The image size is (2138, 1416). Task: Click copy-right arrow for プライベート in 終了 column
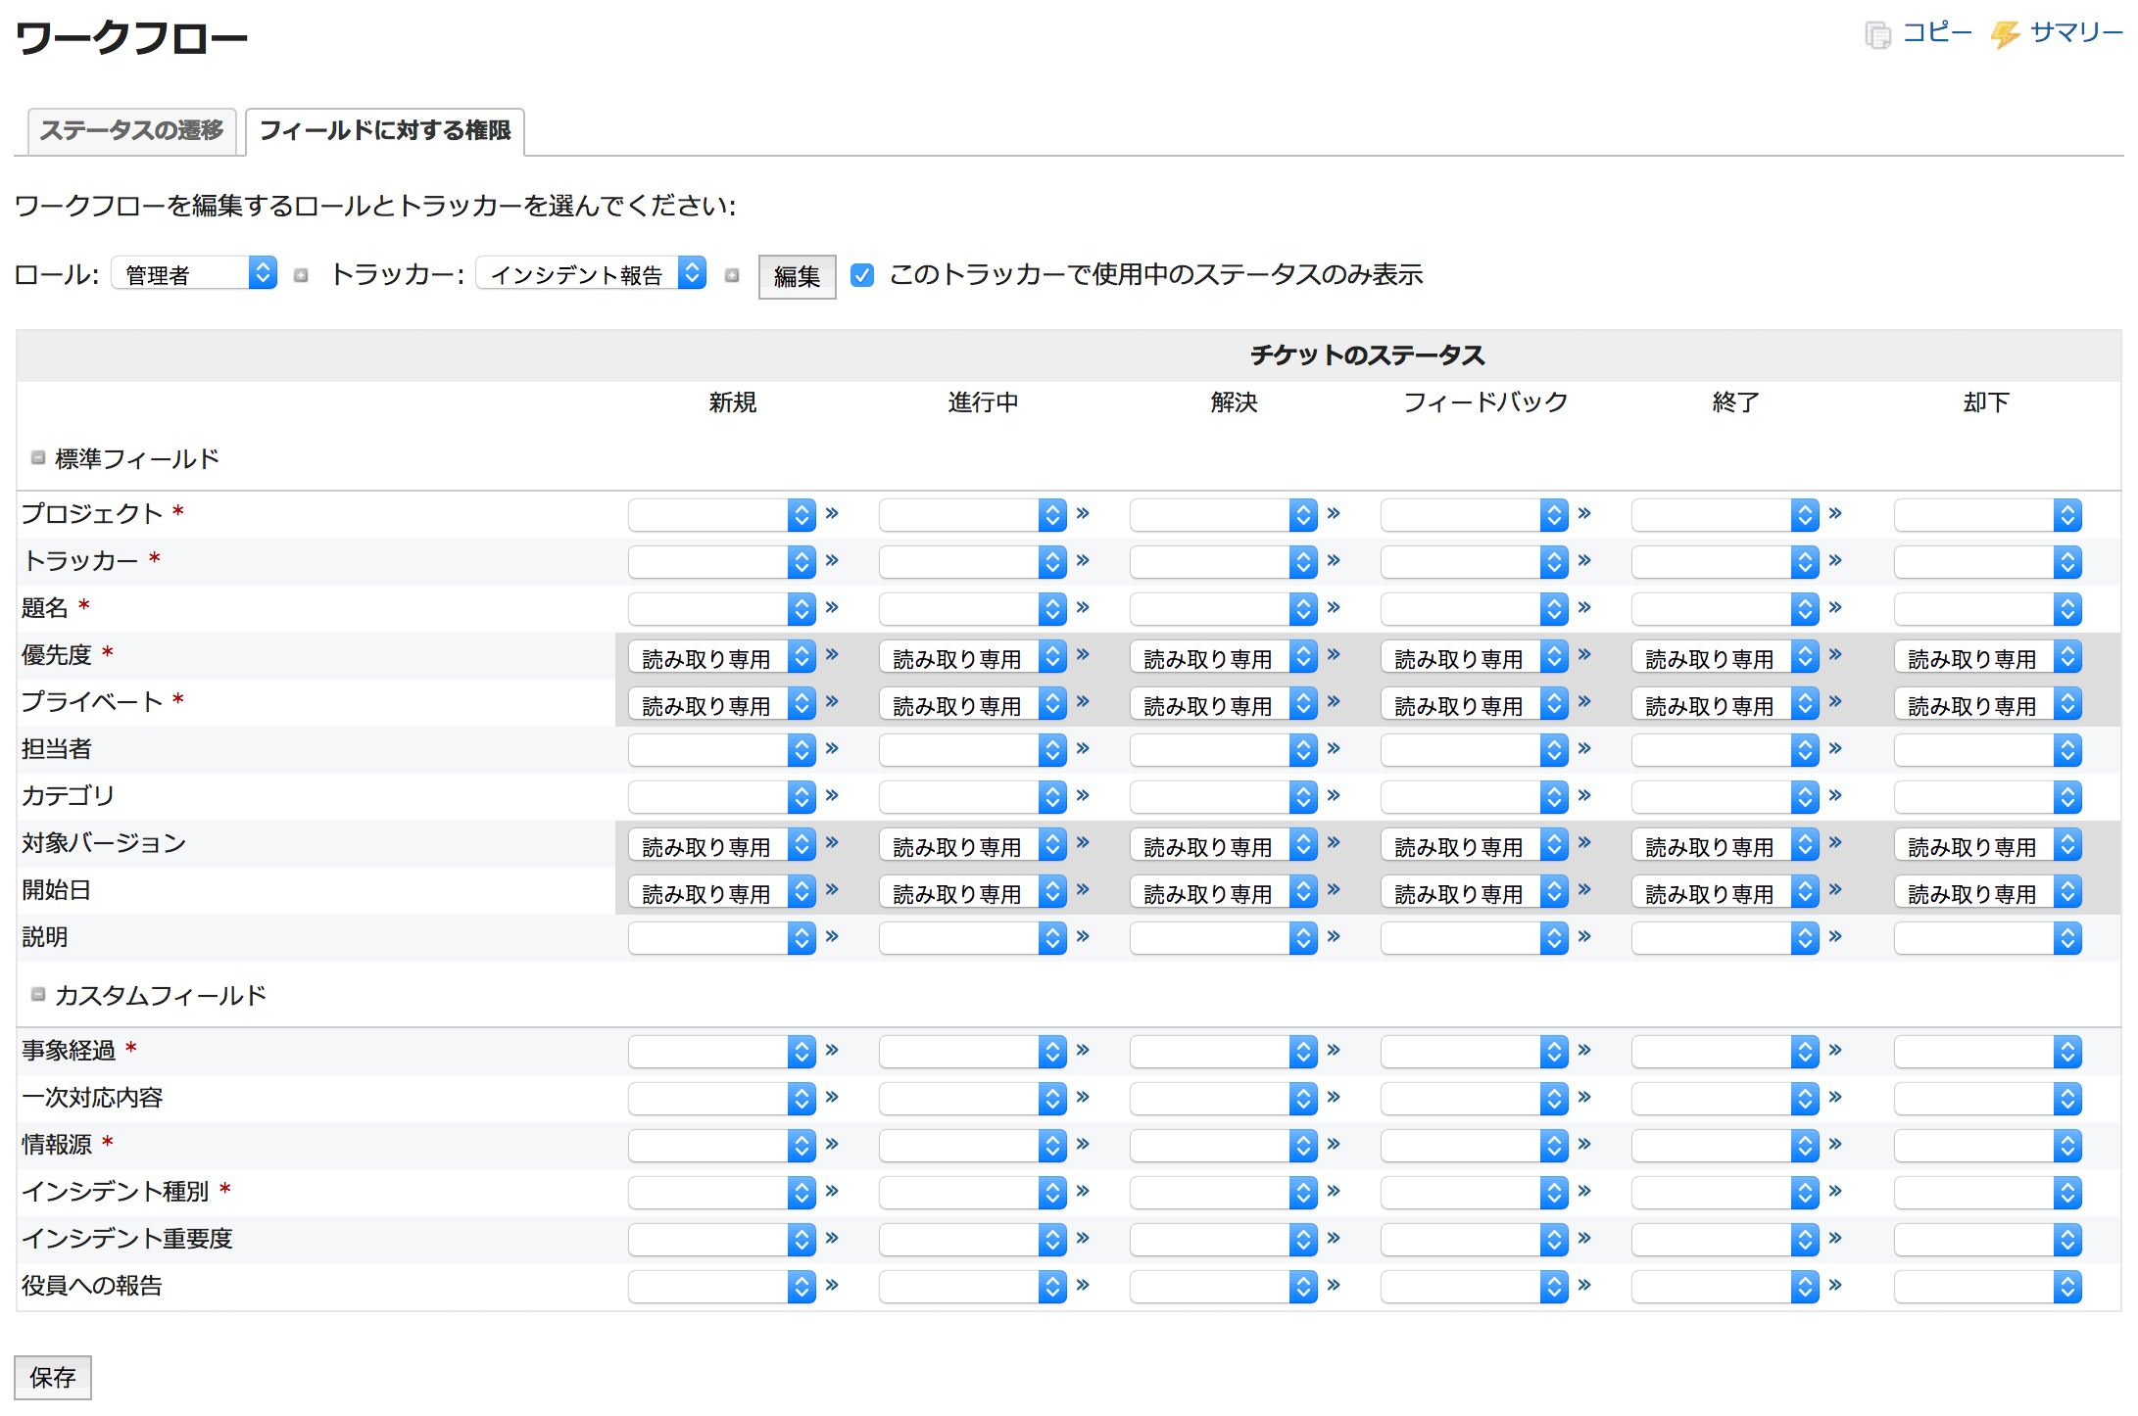click(1835, 701)
